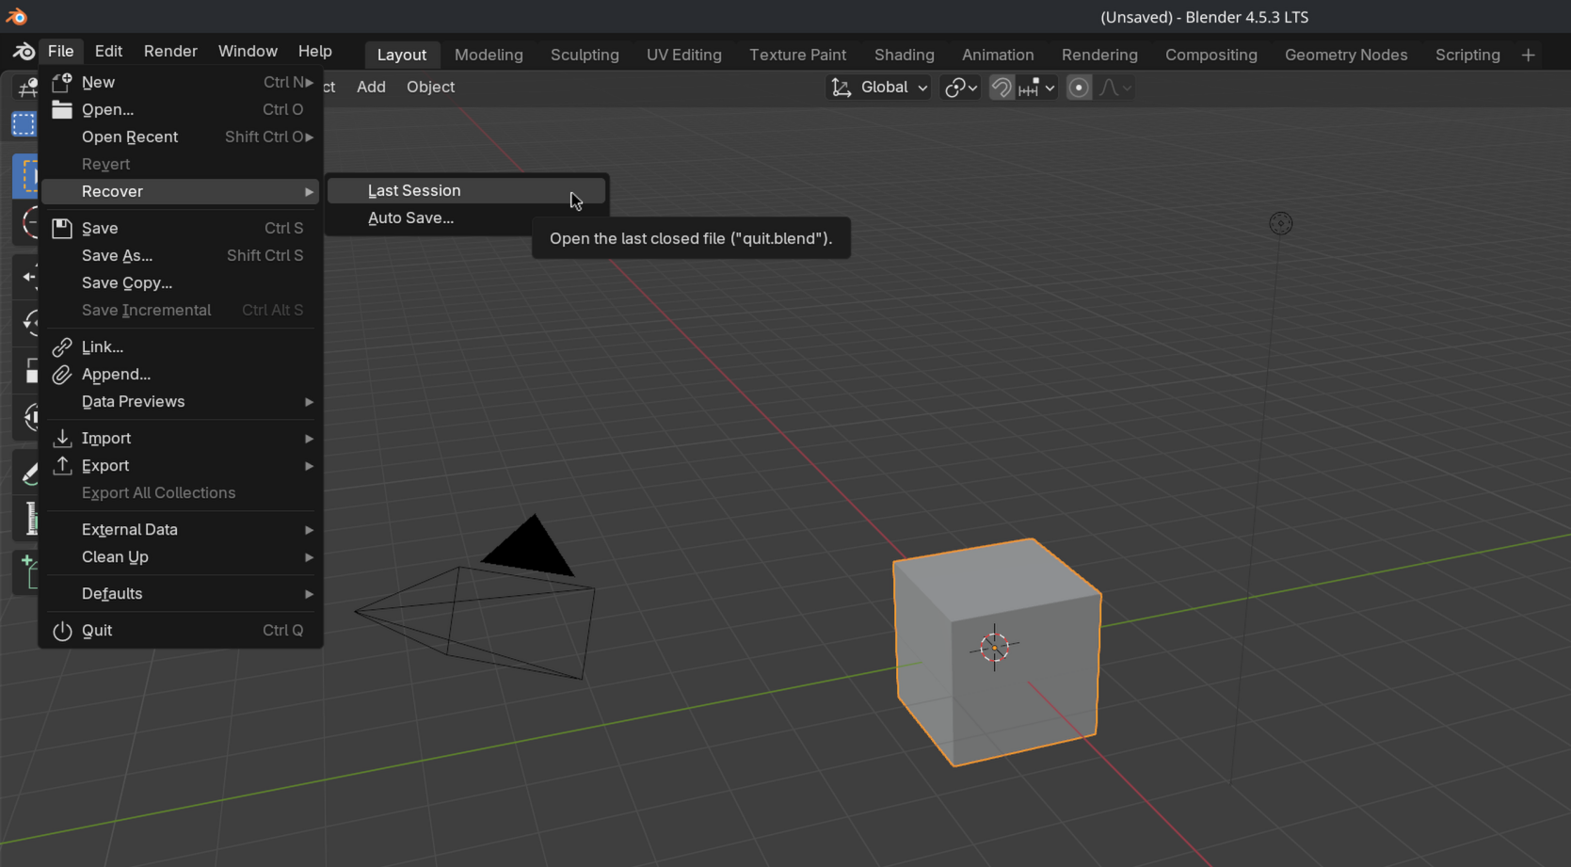
Task: Click the add workspace plus icon
Action: [x=1528, y=56]
